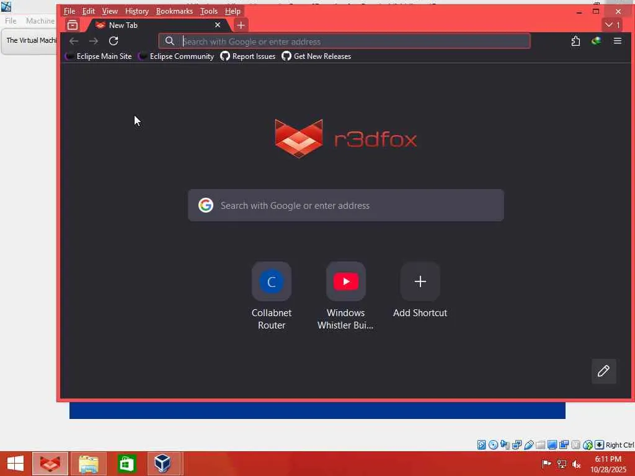Screen dimensions: 635x476
Task: Click the VirtualBox network status icon
Action: click(517, 445)
